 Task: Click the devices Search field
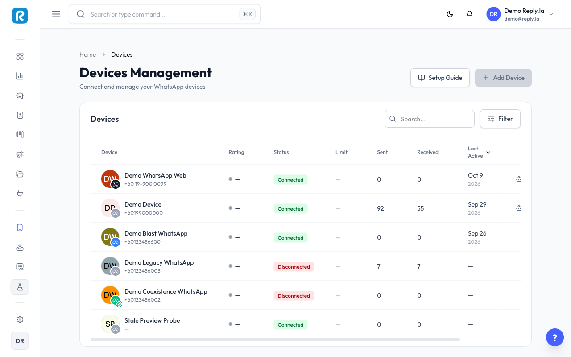(x=430, y=119)
